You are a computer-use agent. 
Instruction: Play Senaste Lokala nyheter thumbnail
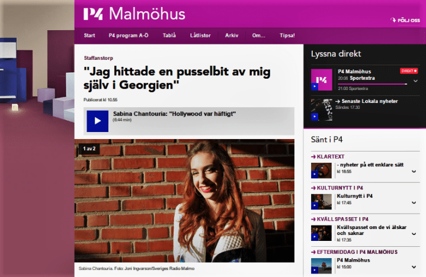(x=321, y=110)
